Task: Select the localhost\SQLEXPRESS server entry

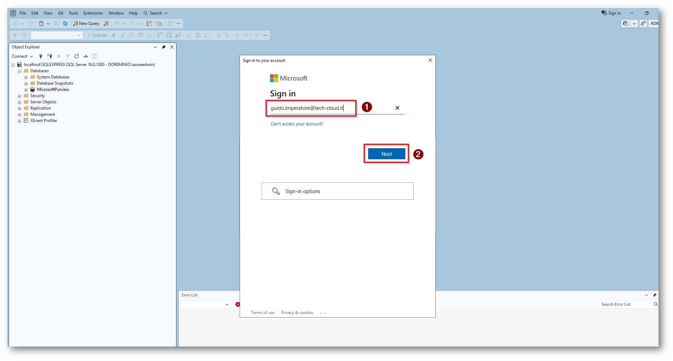Action: tap(89, 65)
